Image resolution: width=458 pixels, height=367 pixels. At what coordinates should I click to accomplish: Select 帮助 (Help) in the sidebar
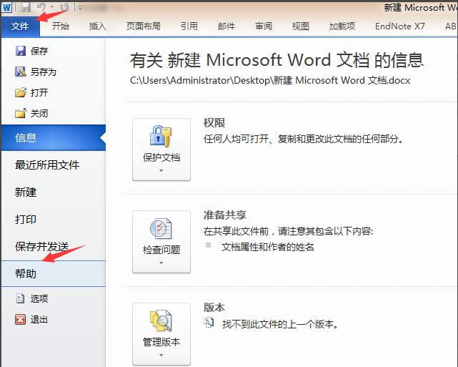tap(26, 274)
